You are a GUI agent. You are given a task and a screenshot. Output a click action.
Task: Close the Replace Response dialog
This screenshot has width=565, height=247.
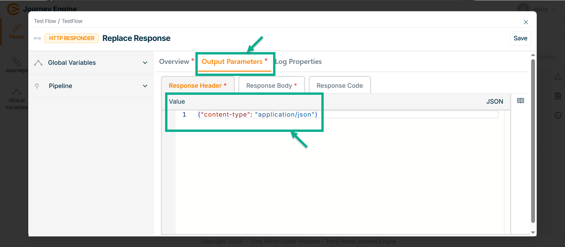[x=526, y=22]
